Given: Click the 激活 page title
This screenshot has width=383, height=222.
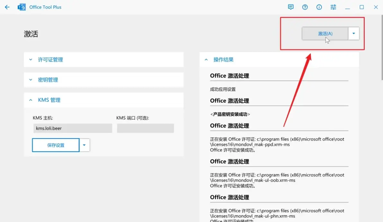Looking at the screenshot, I should coord(31,34).
